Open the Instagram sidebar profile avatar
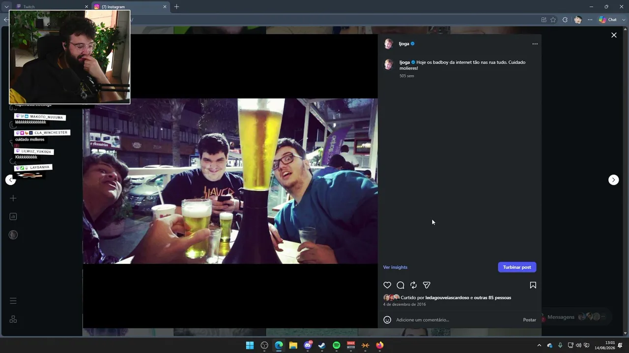This screenshot has height=353, width=629. pos(13,235)
